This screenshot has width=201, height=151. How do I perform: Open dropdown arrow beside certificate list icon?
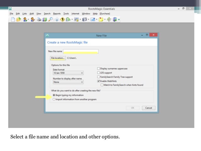[x=80, y=20]
